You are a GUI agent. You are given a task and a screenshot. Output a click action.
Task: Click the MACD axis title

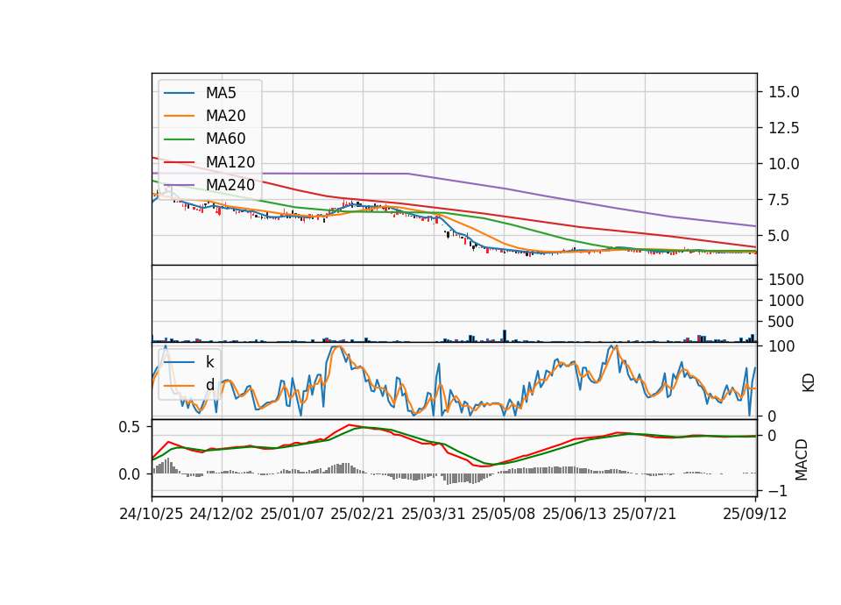[x=802, y=459]
